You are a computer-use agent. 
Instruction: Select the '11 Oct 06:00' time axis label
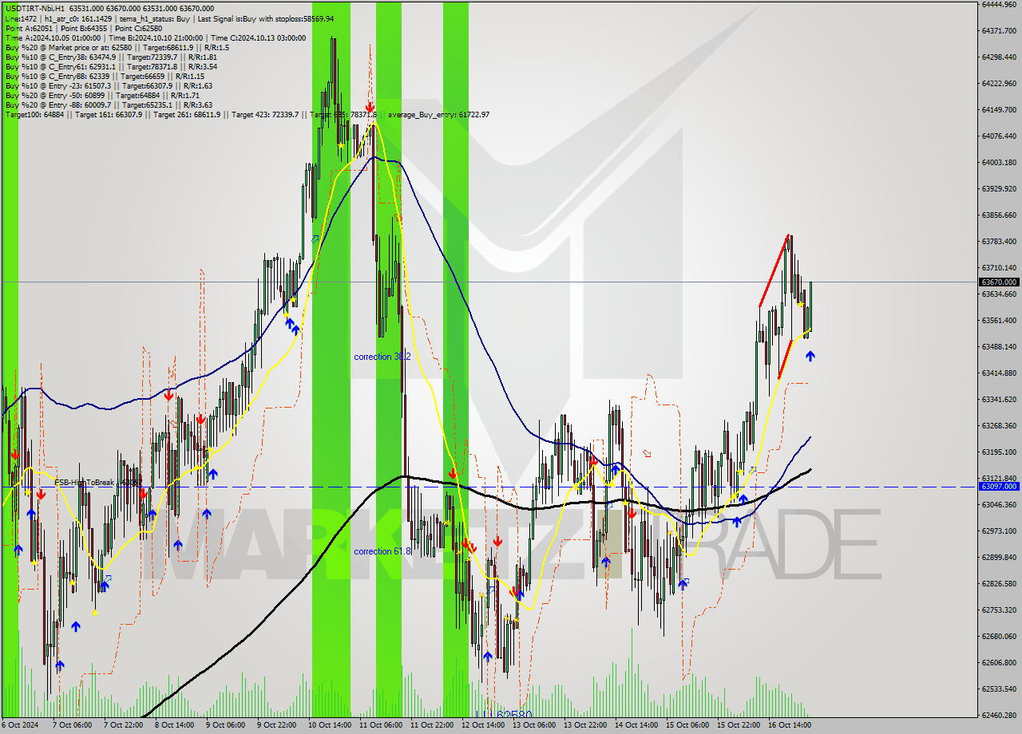point(381,725)
